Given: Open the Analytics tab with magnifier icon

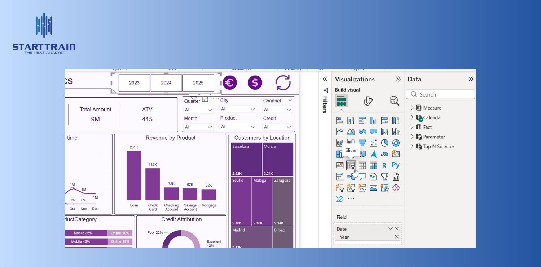Looking at the screenshot, I should 394,101.
